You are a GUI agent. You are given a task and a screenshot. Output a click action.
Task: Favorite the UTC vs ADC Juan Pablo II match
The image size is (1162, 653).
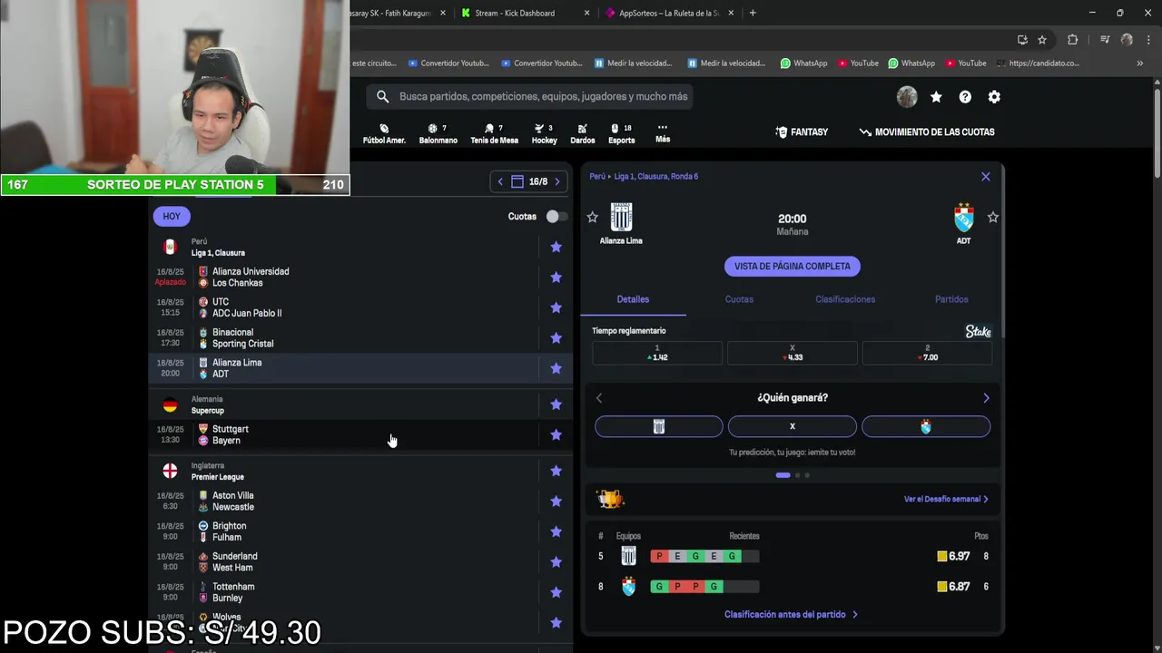point(556,307)
